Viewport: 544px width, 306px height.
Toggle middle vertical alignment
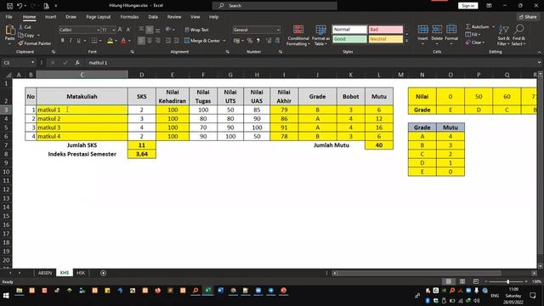[x=150, y=30]
